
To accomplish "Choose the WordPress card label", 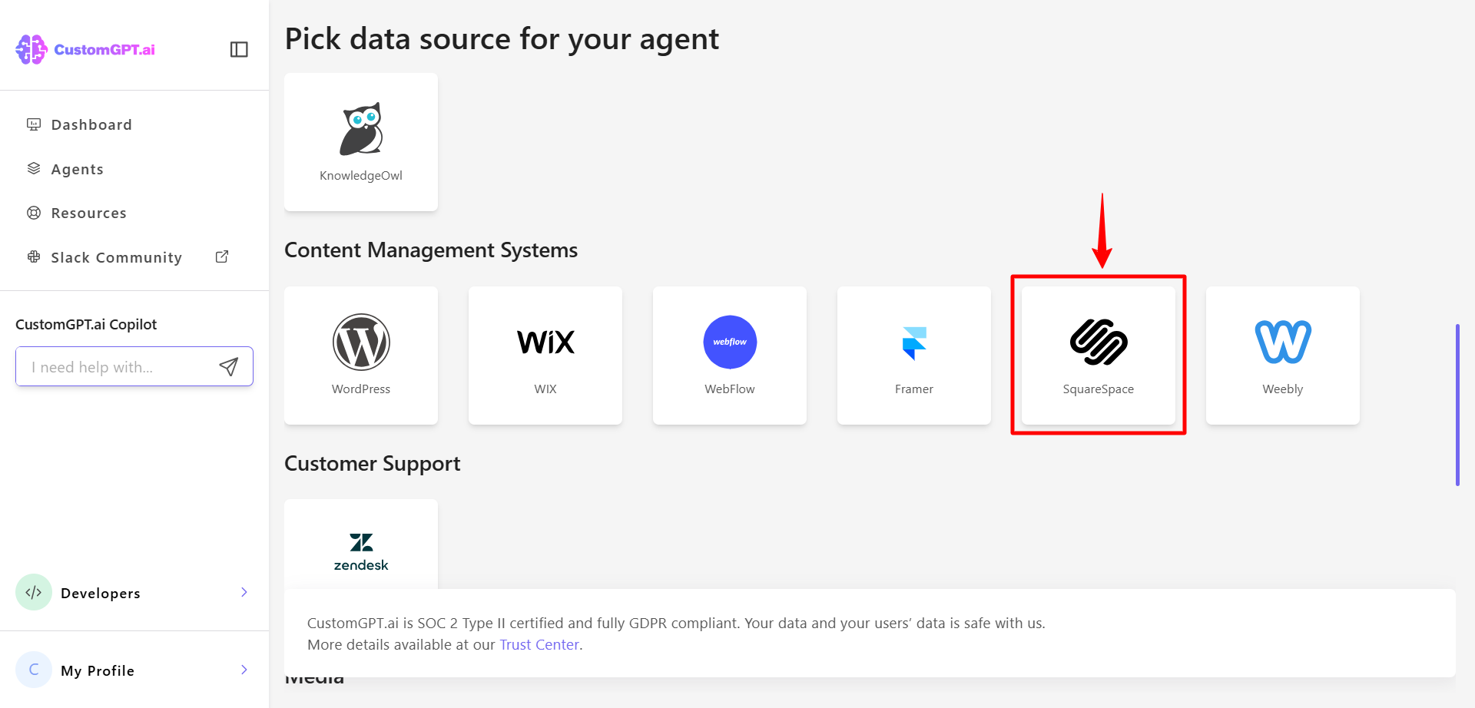I will 361,389.
